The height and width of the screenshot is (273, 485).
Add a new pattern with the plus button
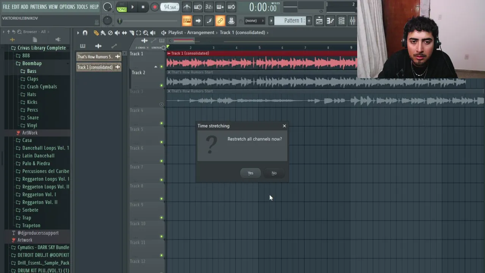click(309, 20)
